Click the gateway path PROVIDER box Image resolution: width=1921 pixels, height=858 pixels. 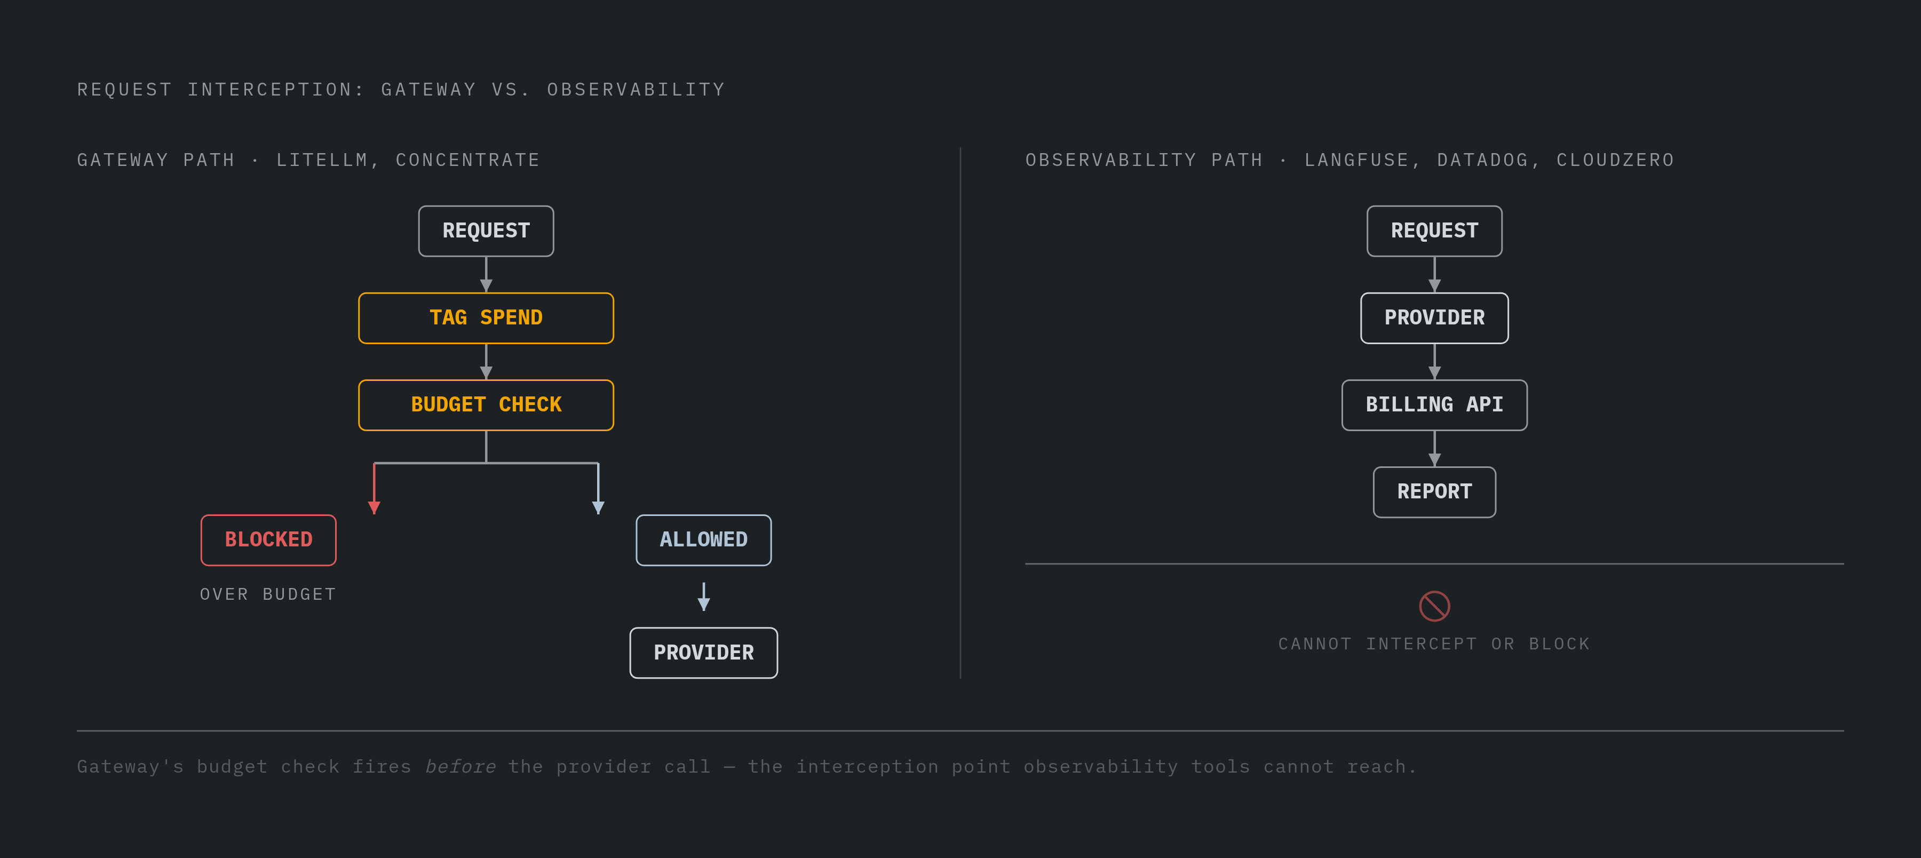tap(703, 653)
